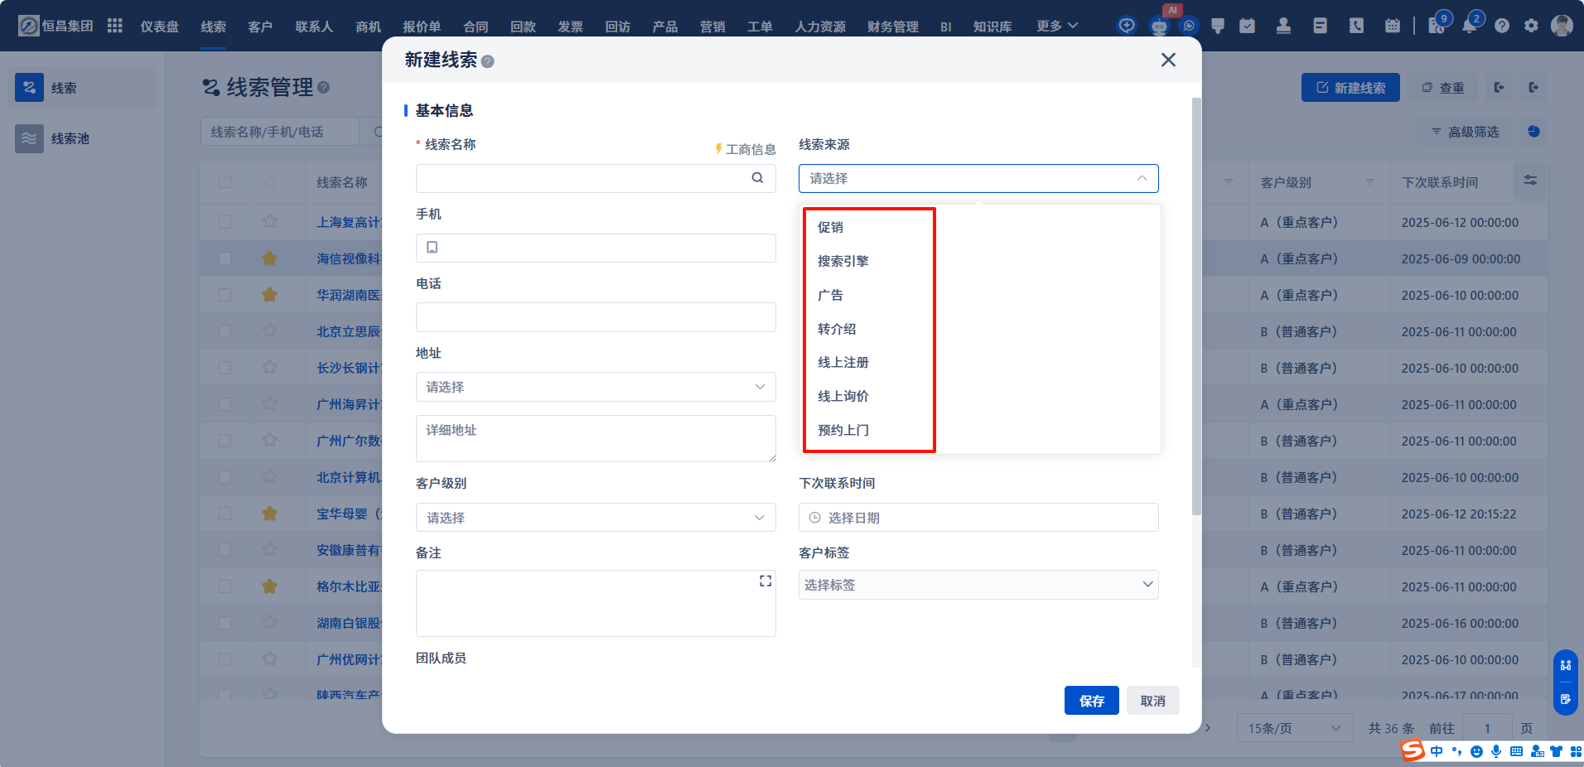Close the 新建线索 dialog with X
The height and width of the screenshot is (767, 1584).
point(1168,60)
